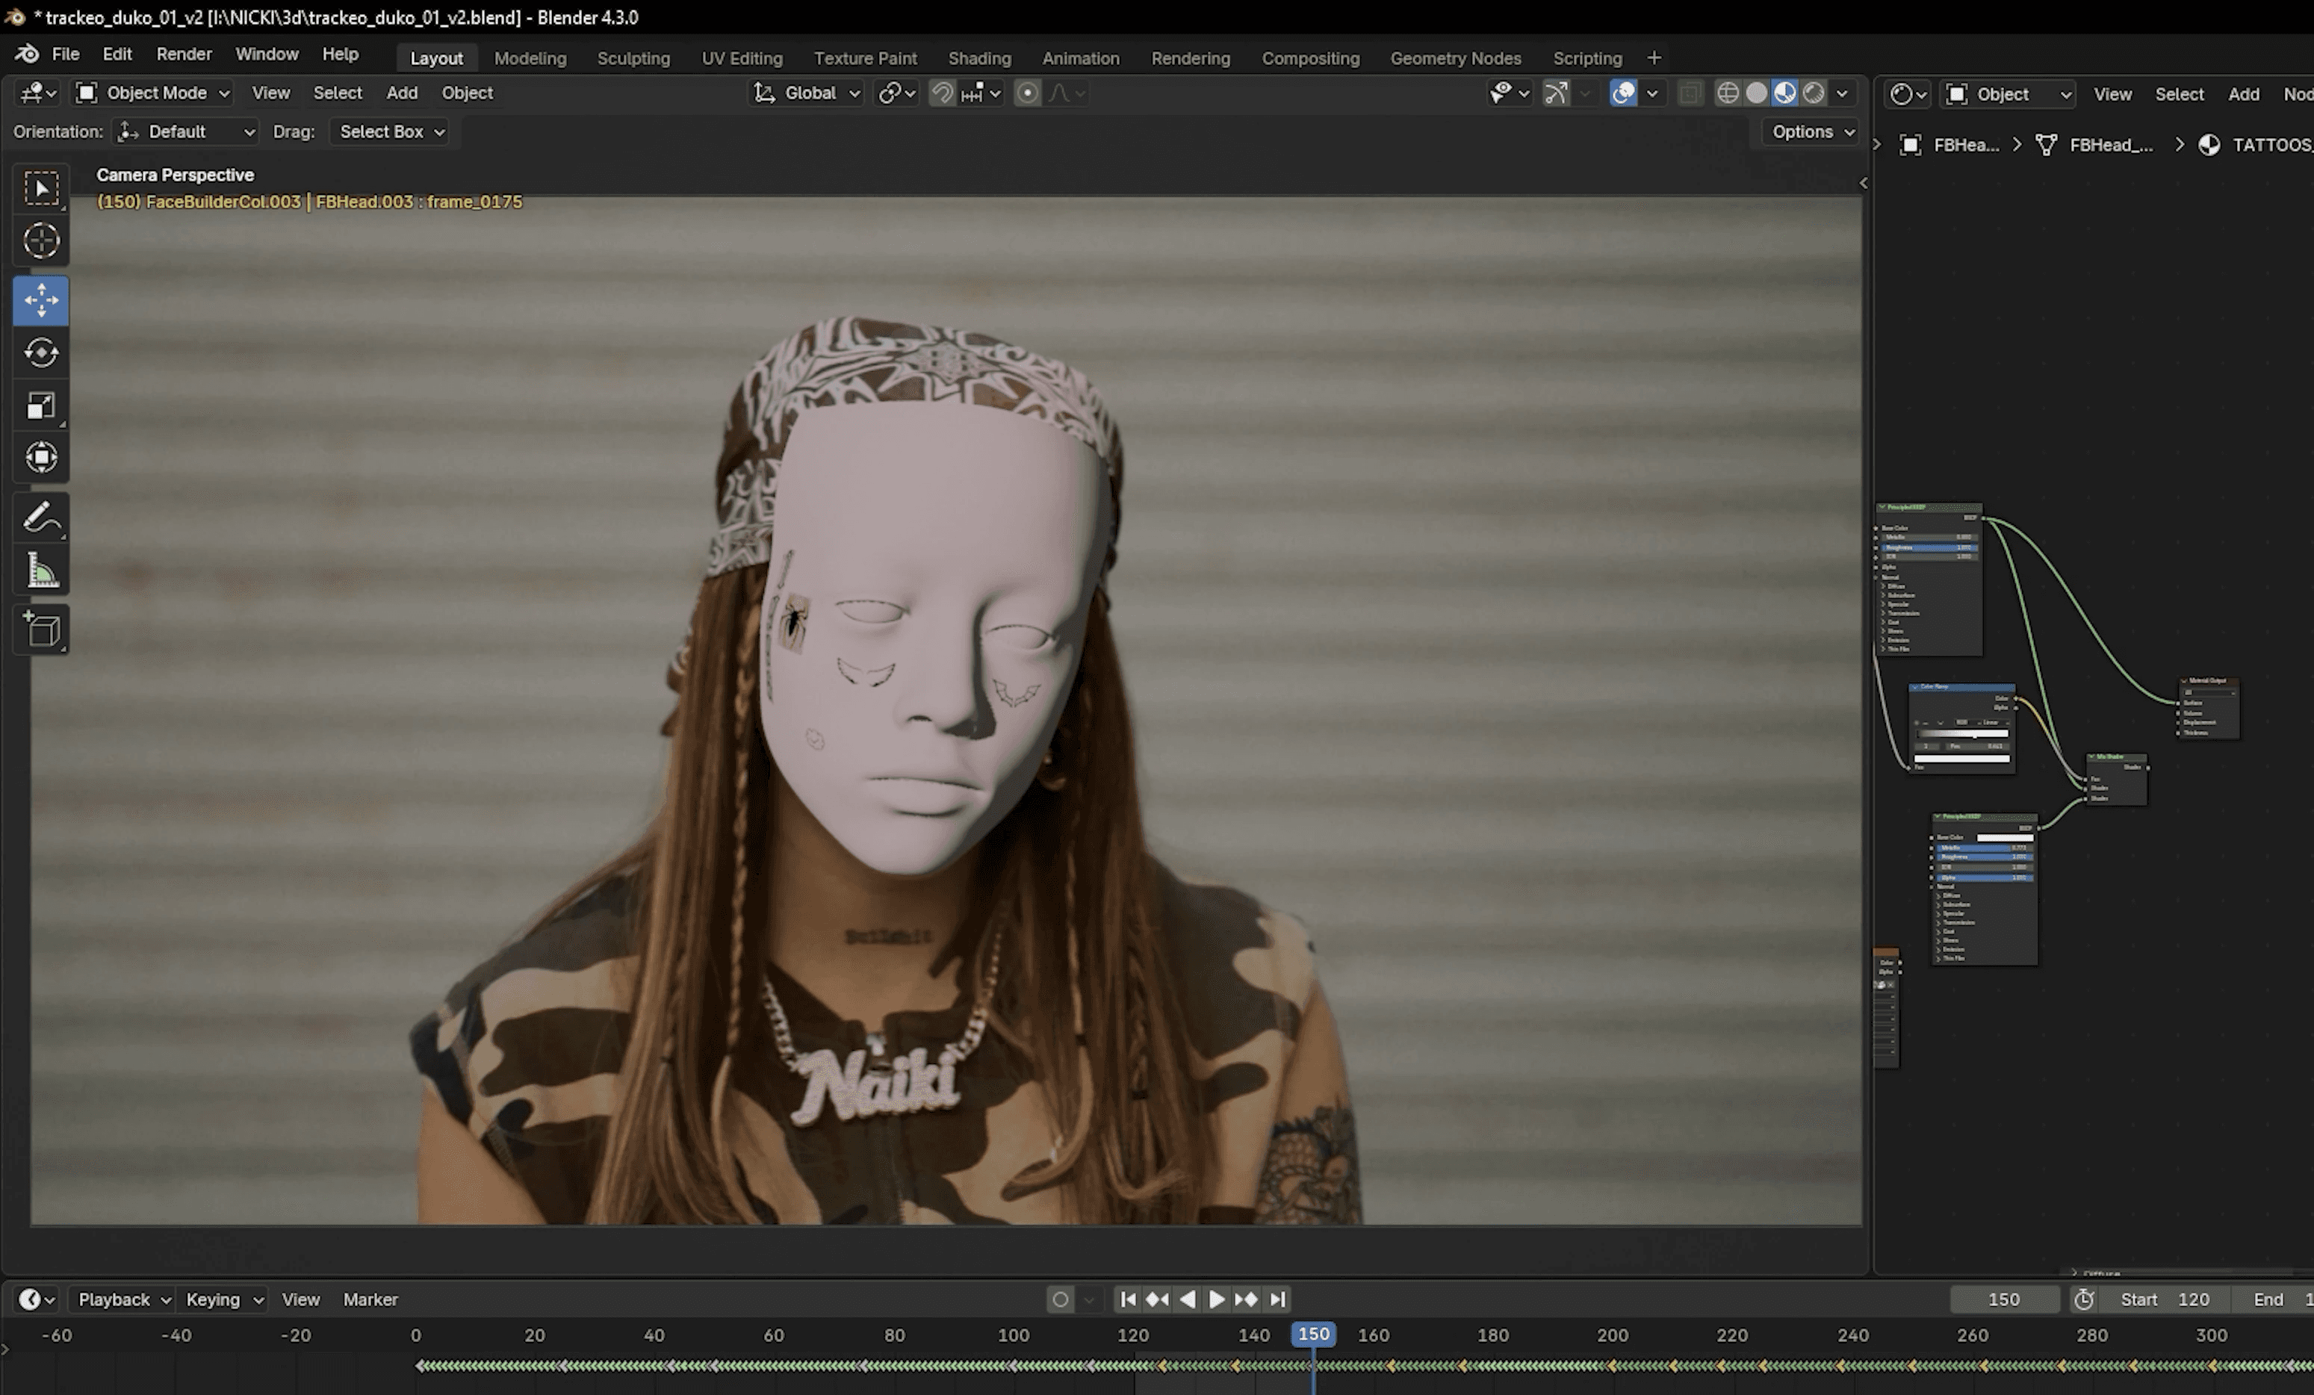Enable wireframe viewport shading
The height and width of the screenshot is (1395, 2314).
[1728, 93]
